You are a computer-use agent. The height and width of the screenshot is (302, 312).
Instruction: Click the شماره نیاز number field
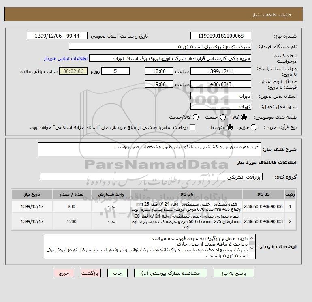point(221,36)
